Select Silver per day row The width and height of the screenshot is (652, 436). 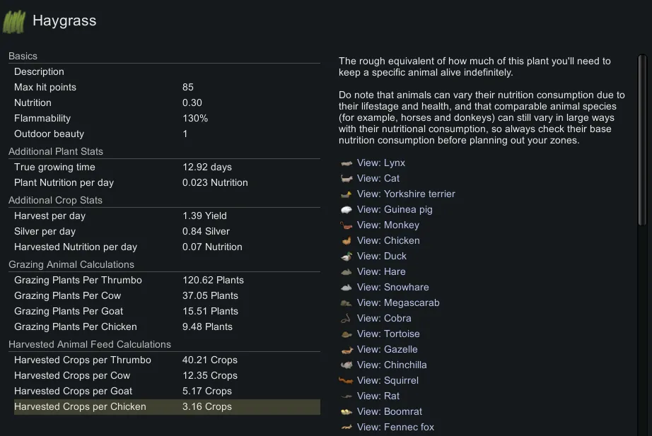click(x=166, y=232)
